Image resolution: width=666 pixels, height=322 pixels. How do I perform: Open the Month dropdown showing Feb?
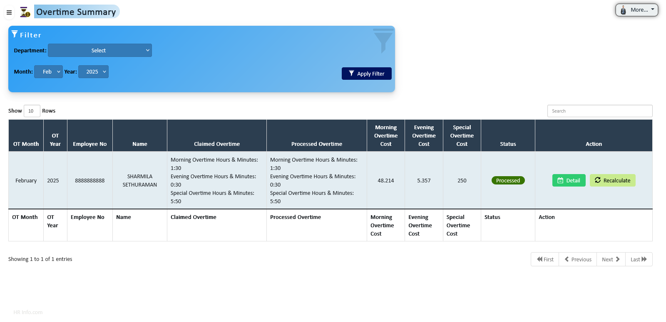click(x=48, y=72)
